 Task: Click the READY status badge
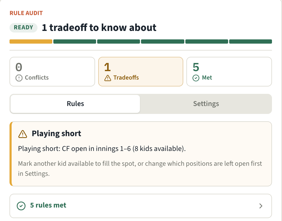click(x=23, y=27)
